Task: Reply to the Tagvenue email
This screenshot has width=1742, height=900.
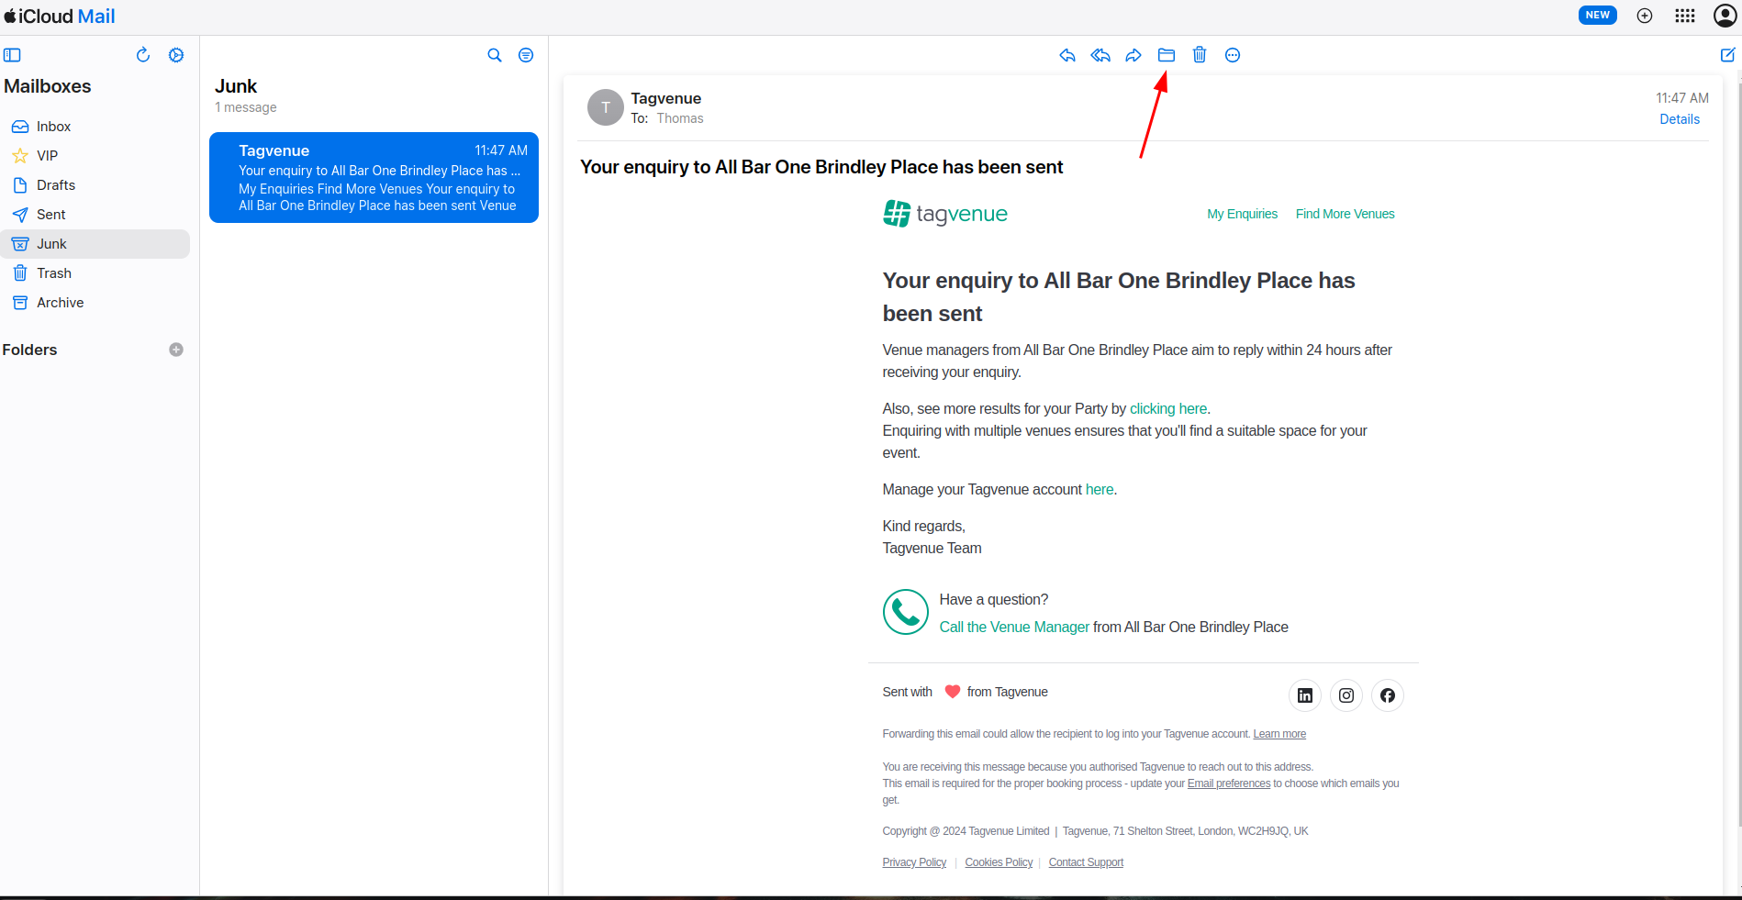Action: point(1067,55)
